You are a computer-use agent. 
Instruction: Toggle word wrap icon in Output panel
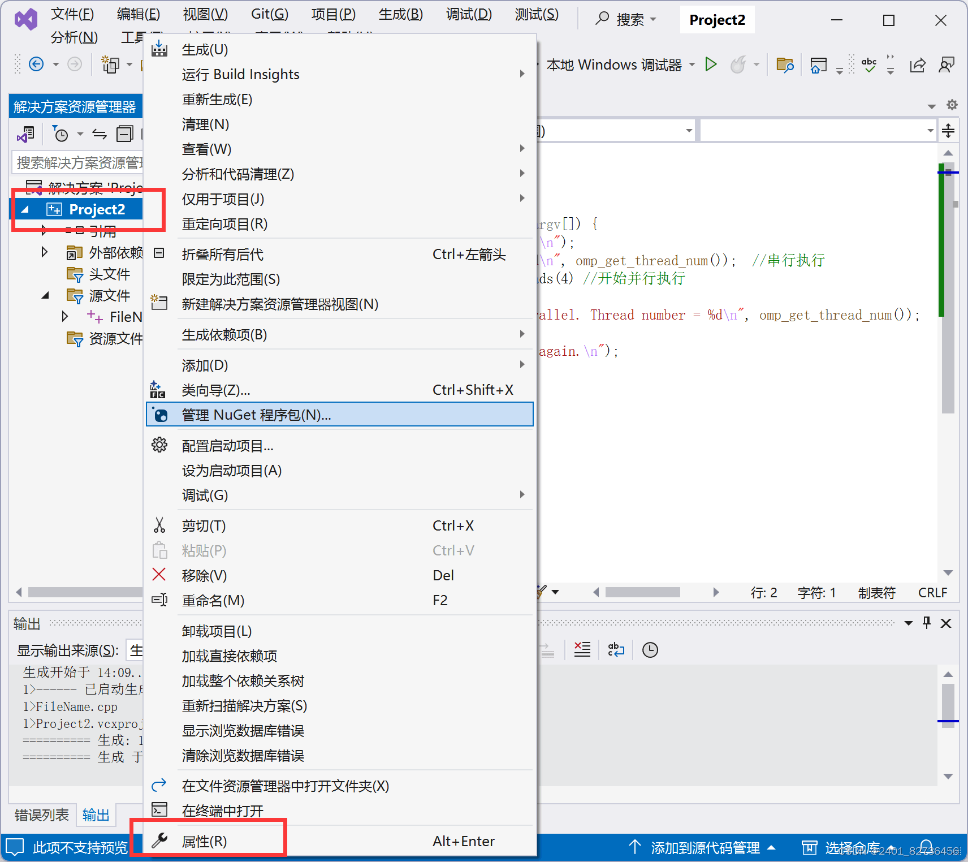[616, 650]
